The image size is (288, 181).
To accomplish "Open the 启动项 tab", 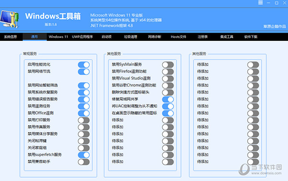I will [107, 37].
